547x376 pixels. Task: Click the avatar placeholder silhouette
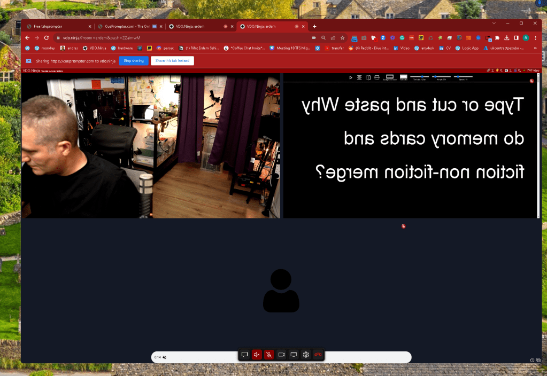tap(281, 291)
